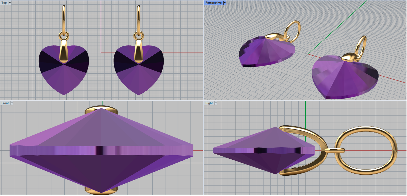
Task: Expand the Front viewport menu arrow
Action: (12, 103)
